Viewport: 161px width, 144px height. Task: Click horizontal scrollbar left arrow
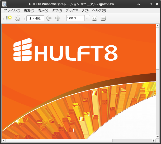coord(3,141)
